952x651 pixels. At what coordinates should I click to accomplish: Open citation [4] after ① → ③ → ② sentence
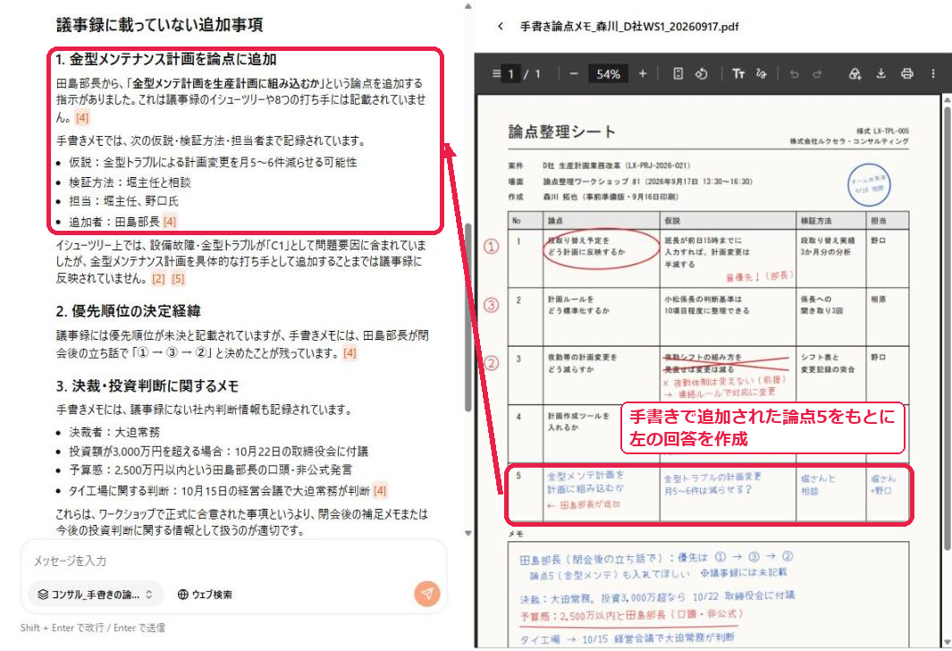click(x=350, y=353)
